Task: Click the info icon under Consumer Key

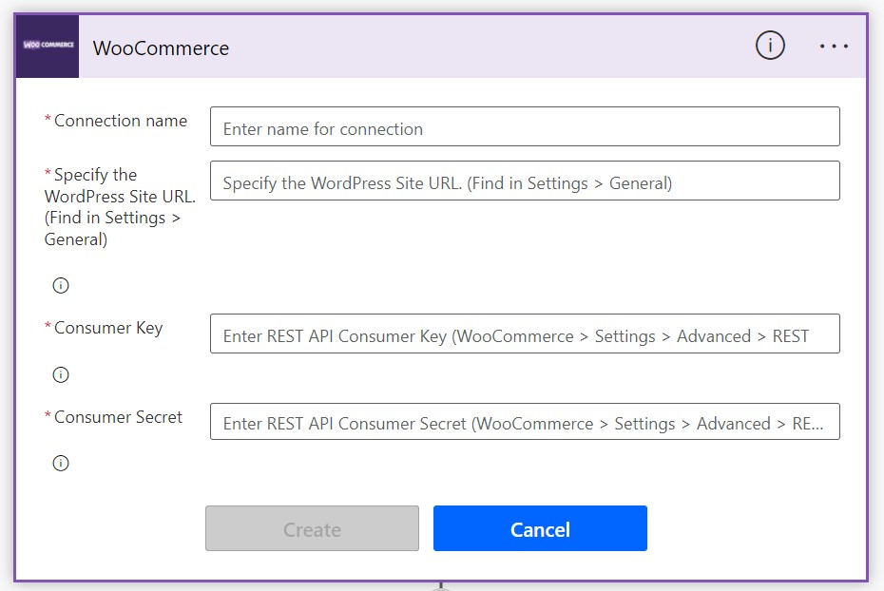Action: point(60,374)
